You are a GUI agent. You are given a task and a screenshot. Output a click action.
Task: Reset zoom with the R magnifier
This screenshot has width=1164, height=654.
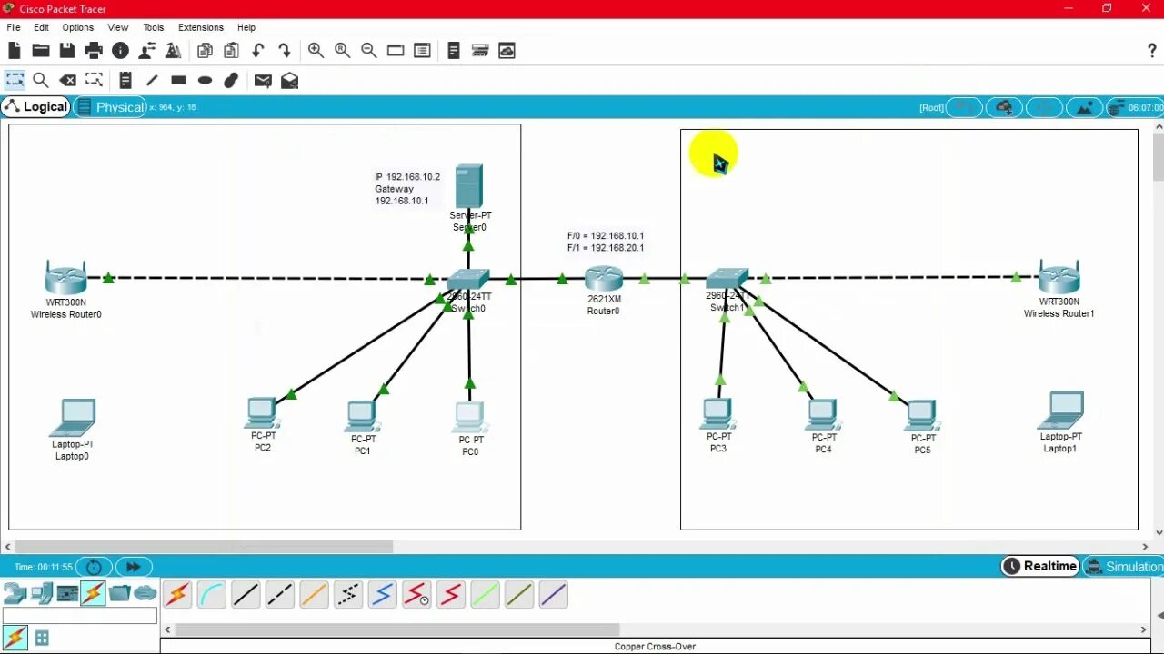tap(342, 51)
